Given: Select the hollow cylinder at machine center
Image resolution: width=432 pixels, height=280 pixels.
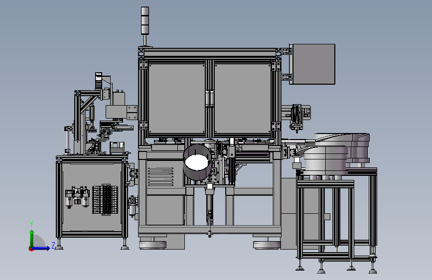Looking at the screenshot, I should tap(197, 162).
